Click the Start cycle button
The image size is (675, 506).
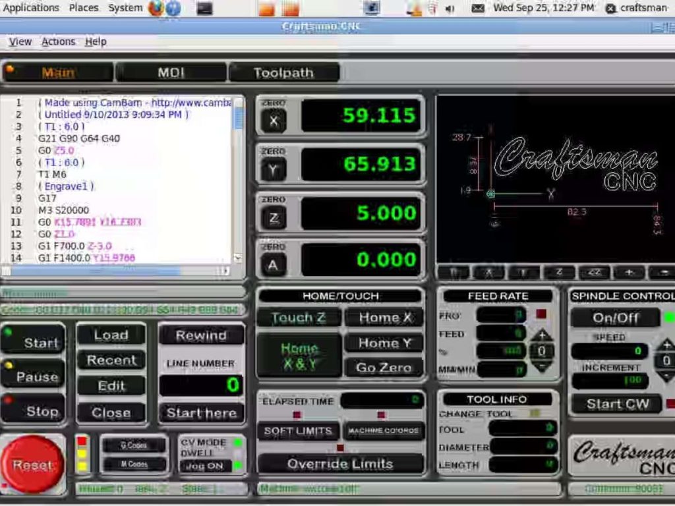[x=33, y=339]
